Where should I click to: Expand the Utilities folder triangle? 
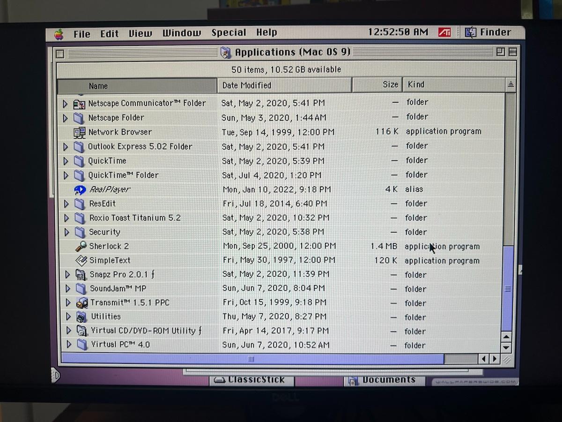68,317
